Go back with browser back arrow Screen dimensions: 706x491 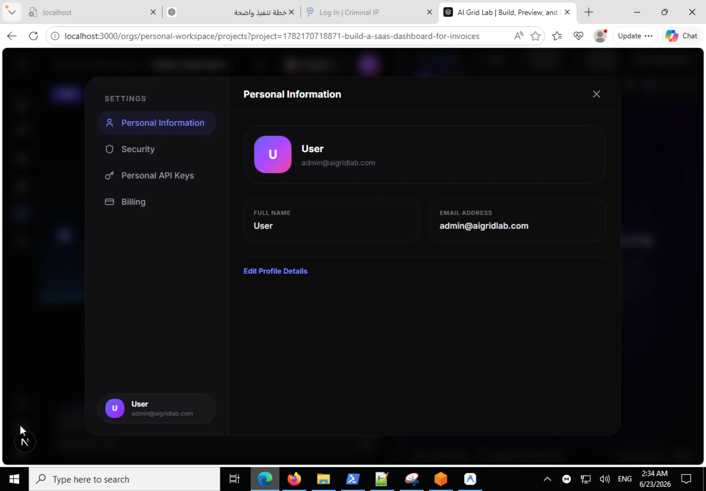point(12,36)
